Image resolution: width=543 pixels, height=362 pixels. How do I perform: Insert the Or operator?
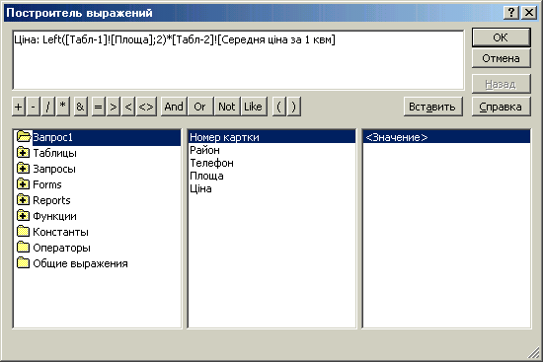(x=200, y=107)
